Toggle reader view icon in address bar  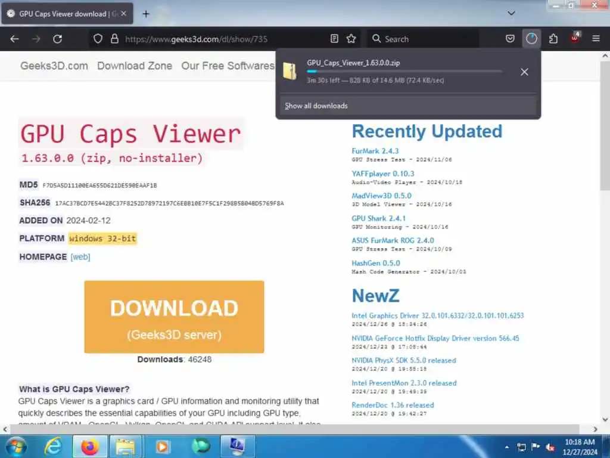pyautogui.click(x=334, y=39)
